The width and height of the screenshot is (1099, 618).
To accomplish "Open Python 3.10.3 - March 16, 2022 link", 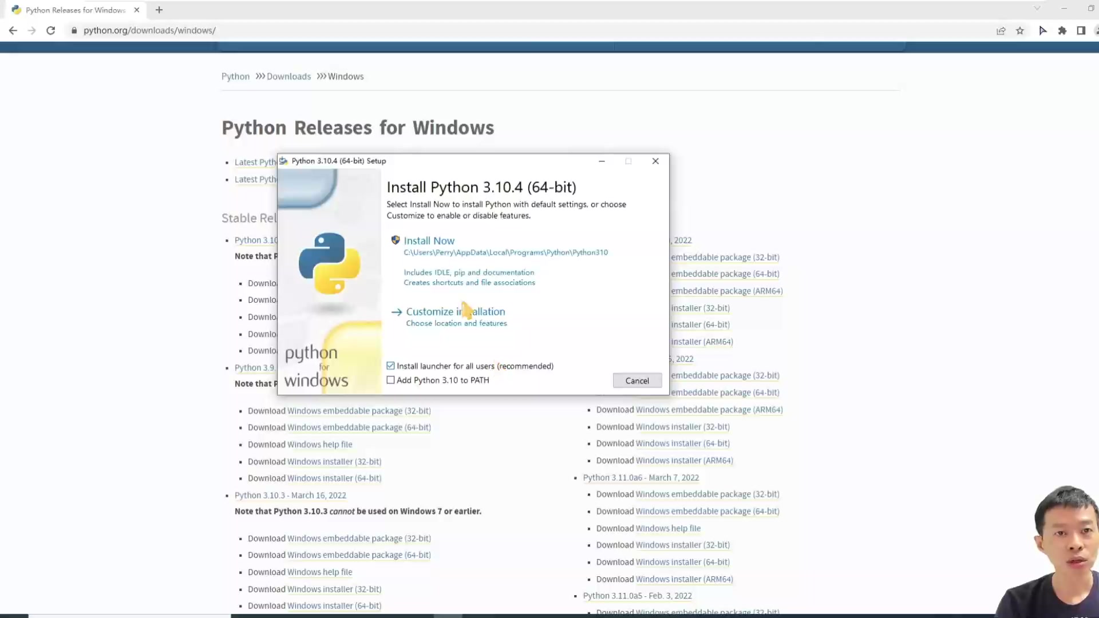I will pyautogui.click(x=290, y=496).
